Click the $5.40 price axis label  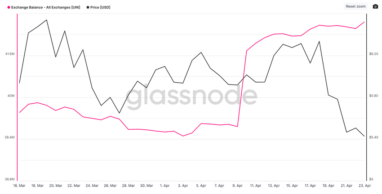point(373,137)
